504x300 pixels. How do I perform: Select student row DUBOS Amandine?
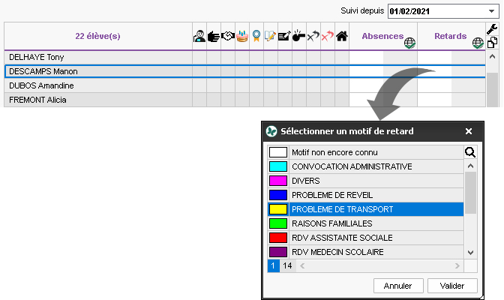point(245,85)
